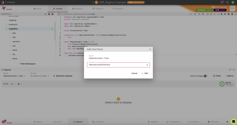Expand the hkma namespace
The height and width of the screenshot is (125, 237).
coord(10,58)
